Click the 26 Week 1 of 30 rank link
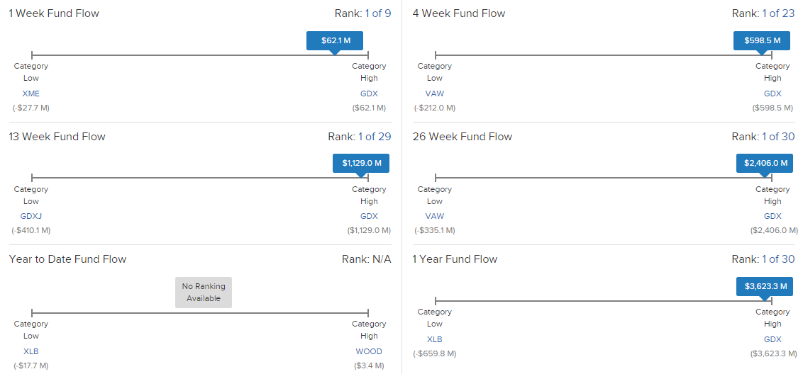Image resolution: width=803 pixels, height=374 pixels. pos(778,137)
